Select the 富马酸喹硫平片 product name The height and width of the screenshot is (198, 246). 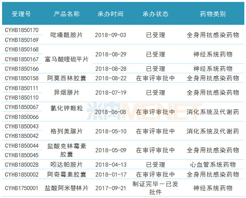(x=67, y=59)
